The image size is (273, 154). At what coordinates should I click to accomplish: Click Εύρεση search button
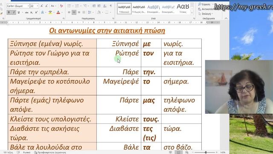click(204, 4)
